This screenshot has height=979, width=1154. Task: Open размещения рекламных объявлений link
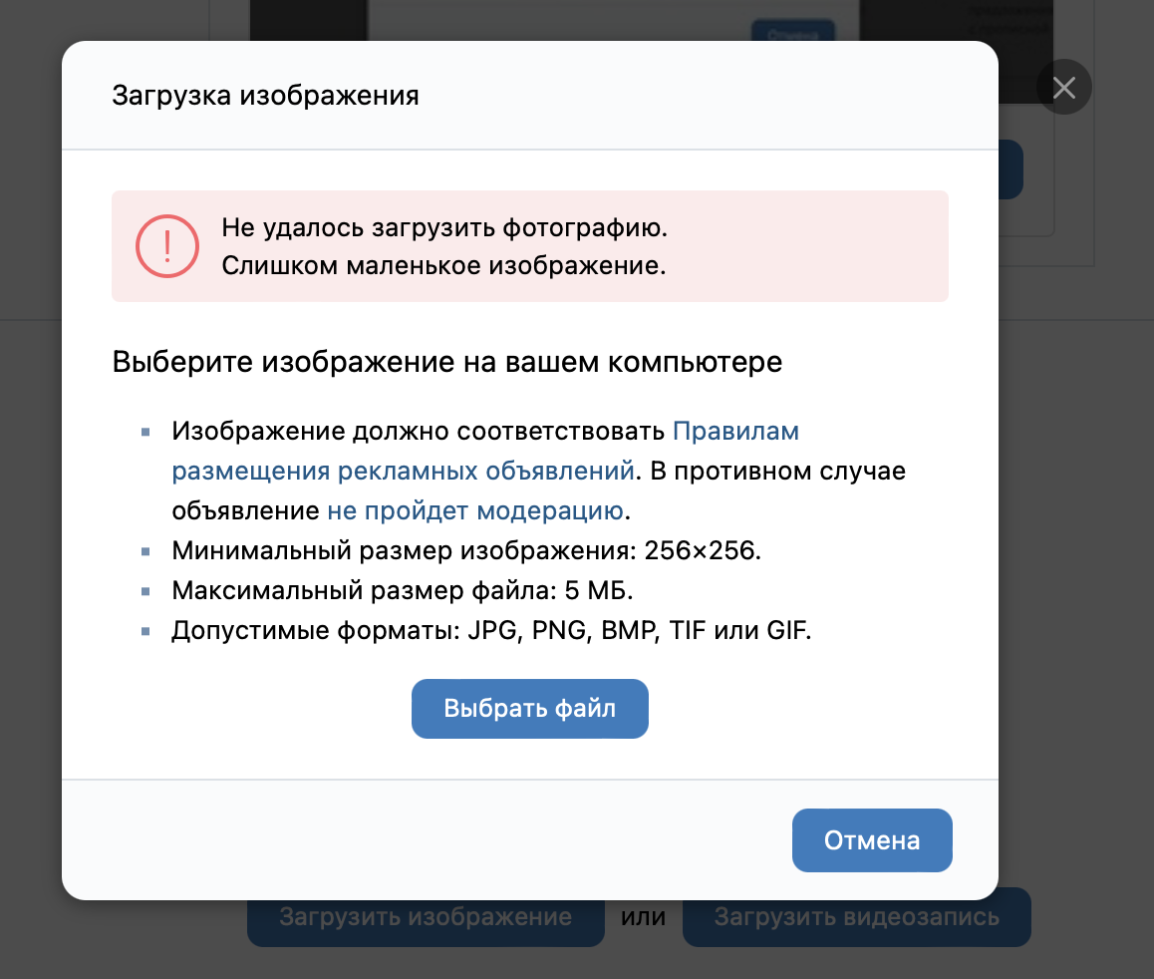pos(403,471)
